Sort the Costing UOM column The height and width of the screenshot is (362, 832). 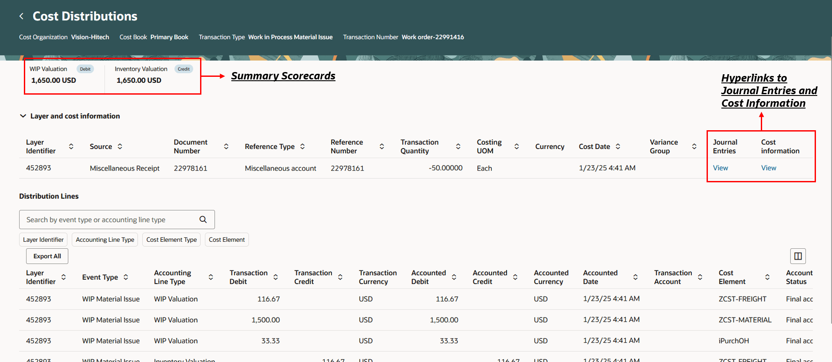click(516, 146)
